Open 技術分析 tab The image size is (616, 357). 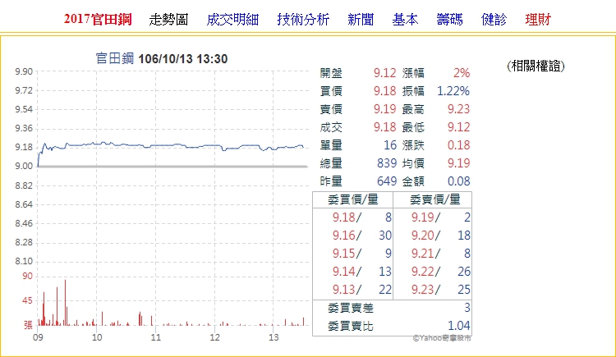click(x=303, y=20)
